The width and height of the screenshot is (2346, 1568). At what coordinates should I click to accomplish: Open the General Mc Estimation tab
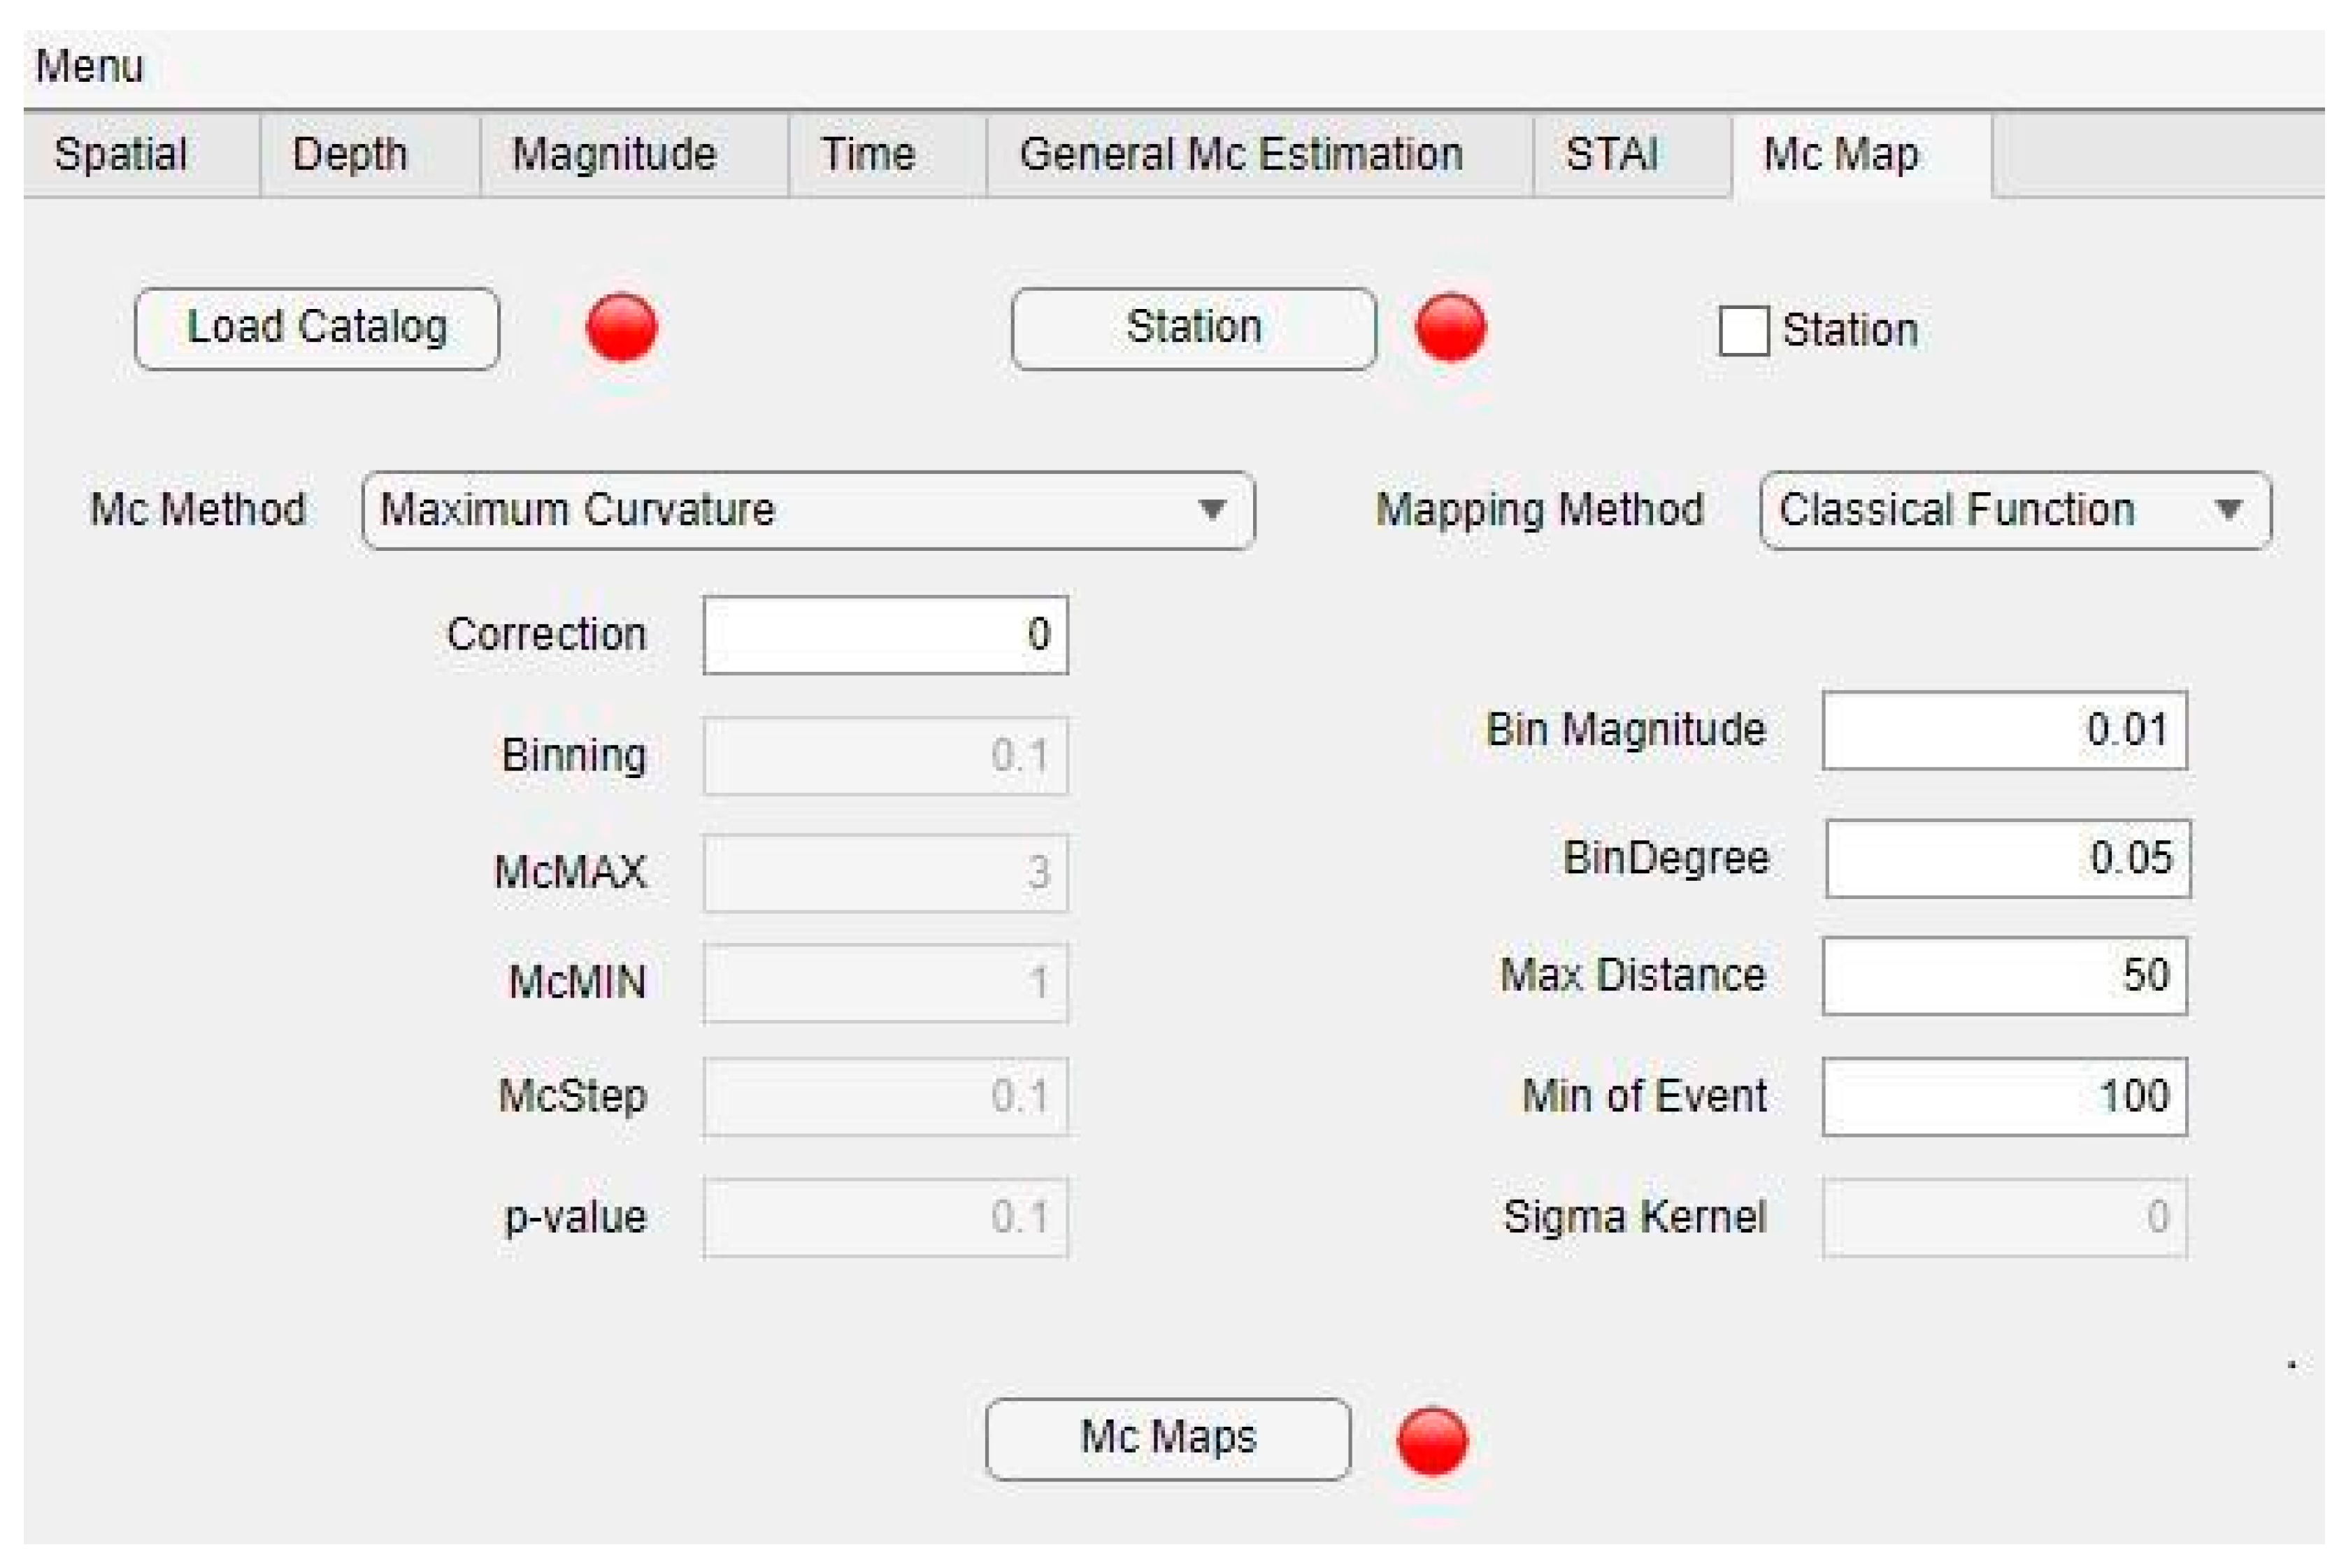tap(1240, 155)
